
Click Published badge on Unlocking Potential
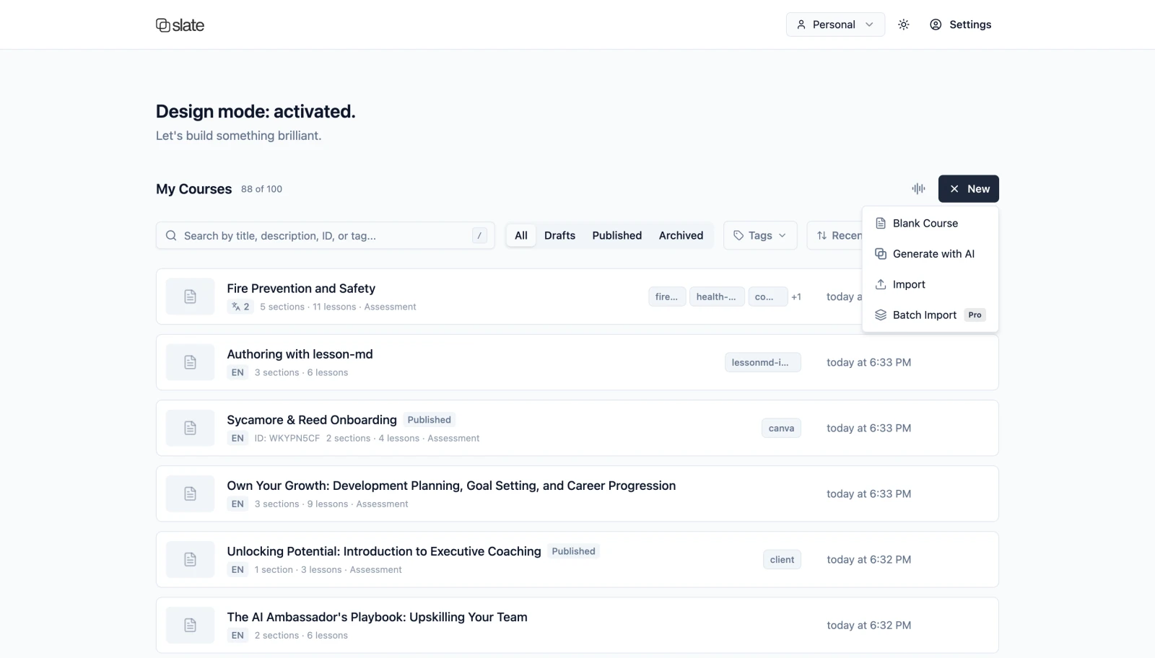point(573,551)
